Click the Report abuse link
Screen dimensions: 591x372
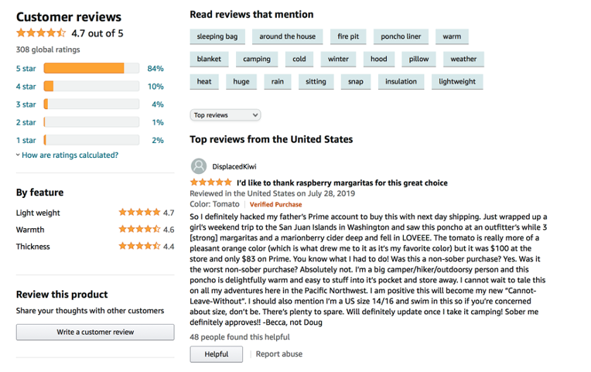(x=279, y=354)
